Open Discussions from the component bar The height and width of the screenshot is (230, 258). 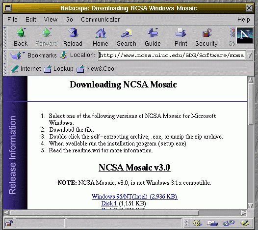tap(229, 223)
